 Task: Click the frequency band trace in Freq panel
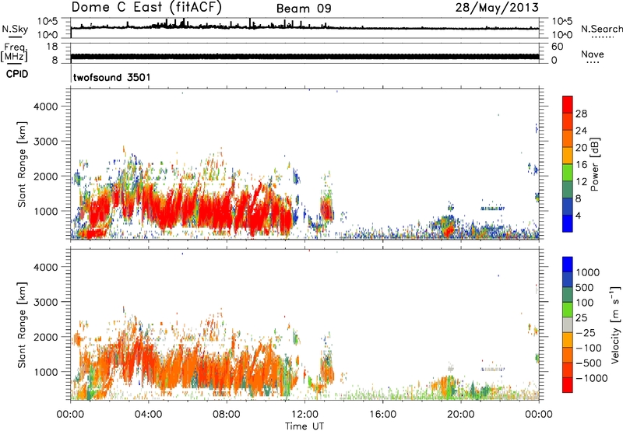point(304,56)
